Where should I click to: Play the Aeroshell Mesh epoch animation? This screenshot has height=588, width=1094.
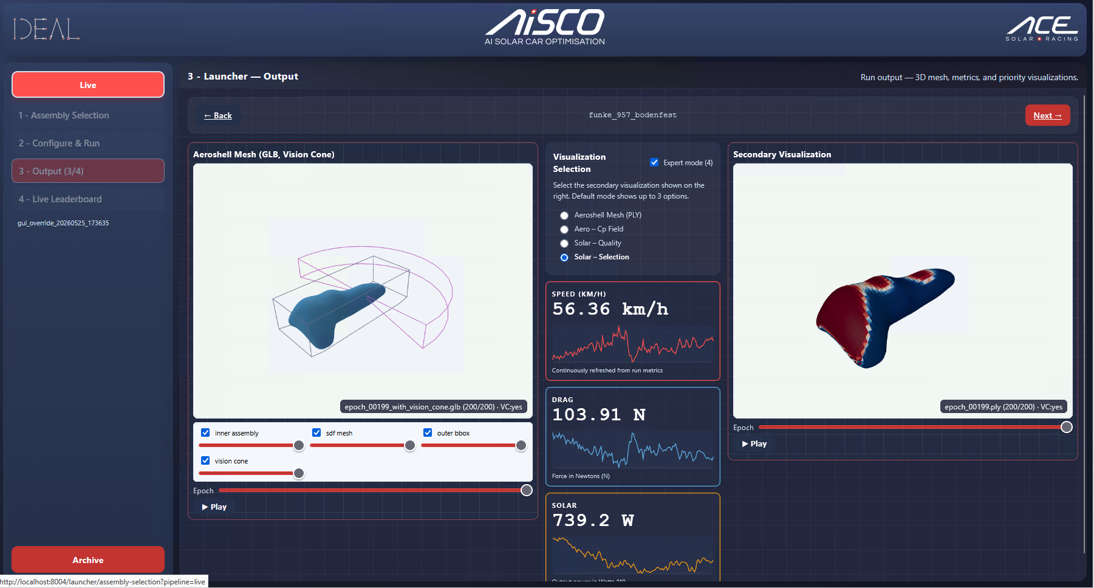pos(214,507)
